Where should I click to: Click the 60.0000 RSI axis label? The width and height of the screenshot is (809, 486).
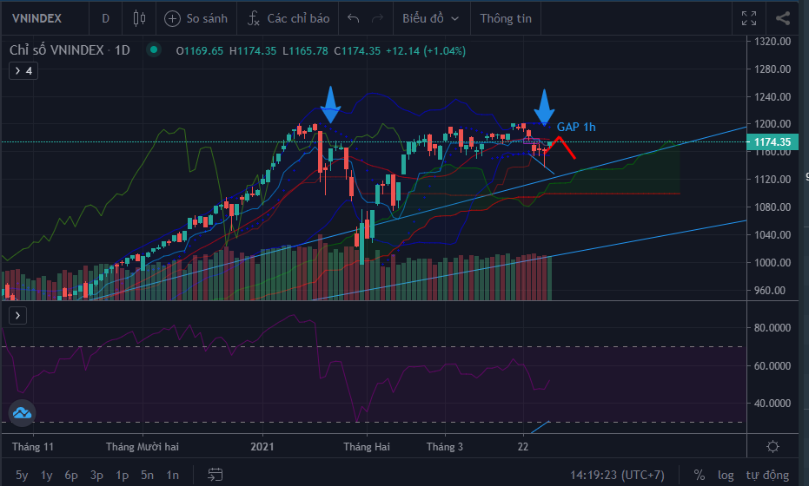pyautogui.click(x=773, y=366)
